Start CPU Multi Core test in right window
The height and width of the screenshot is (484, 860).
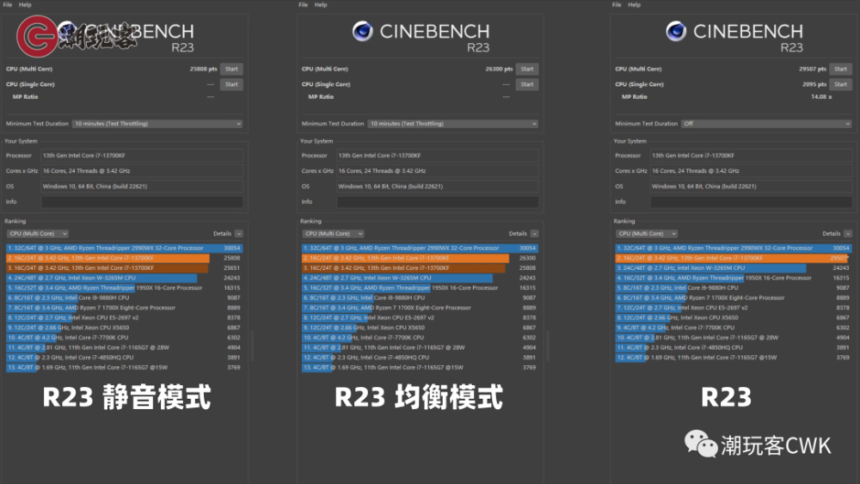[841, 69]
